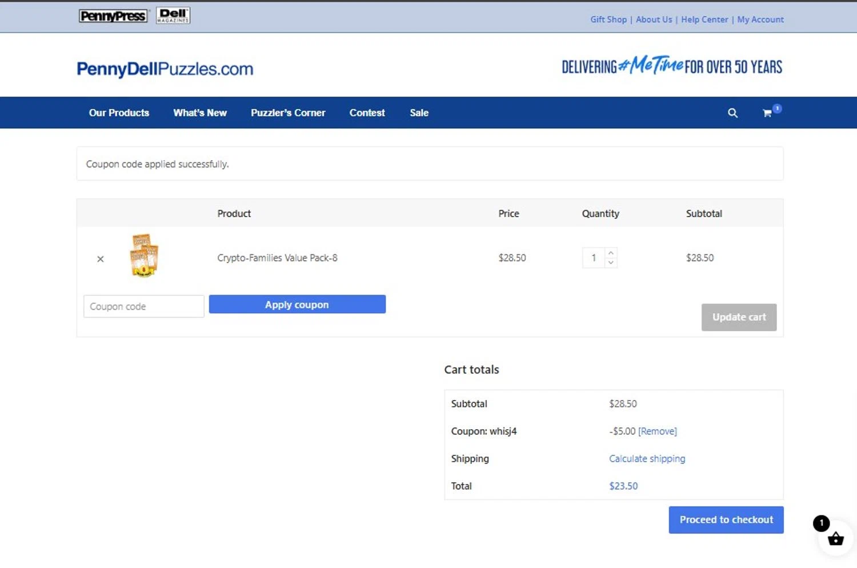Click the $23.50 total amount
The height and width of the screenshot is (568, 857).
point(623,486)
